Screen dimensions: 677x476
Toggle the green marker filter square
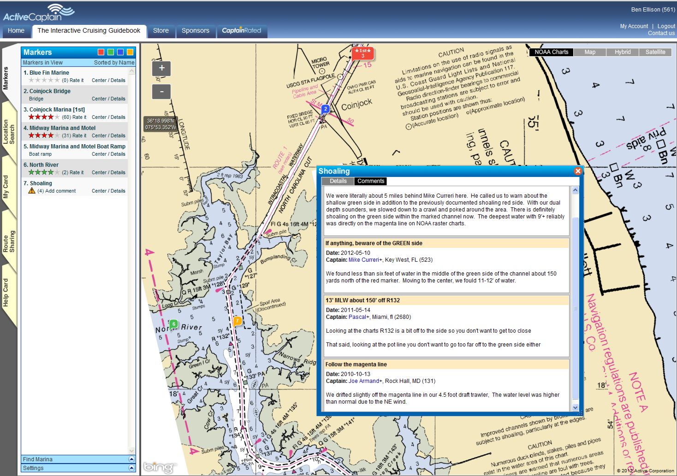111,52
